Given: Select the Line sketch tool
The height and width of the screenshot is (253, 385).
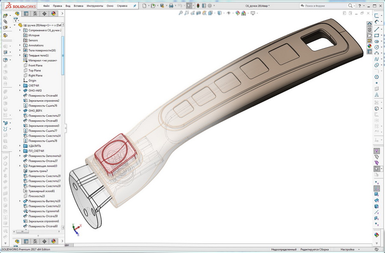Looking at the screenshot, I should tap(376, 30).
